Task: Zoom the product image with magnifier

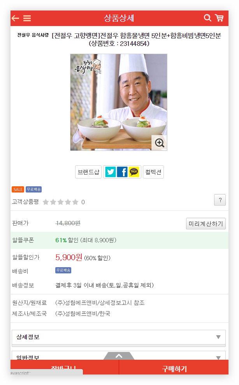Action: (x=159, y=143)
